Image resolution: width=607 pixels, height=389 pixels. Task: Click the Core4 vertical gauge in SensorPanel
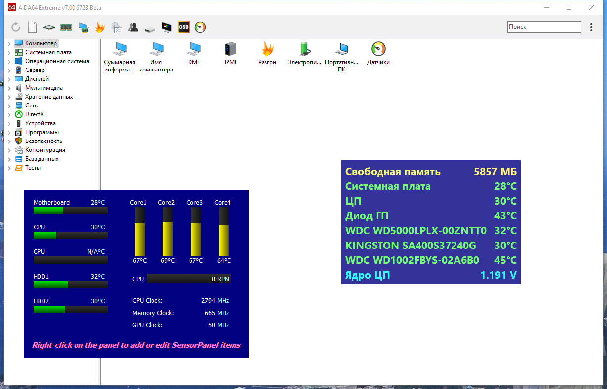224,232
